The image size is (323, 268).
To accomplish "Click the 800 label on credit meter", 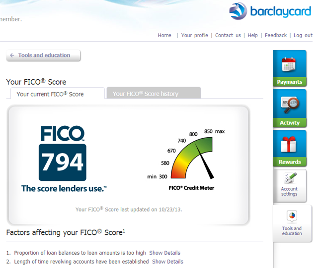I will (193, 134).
